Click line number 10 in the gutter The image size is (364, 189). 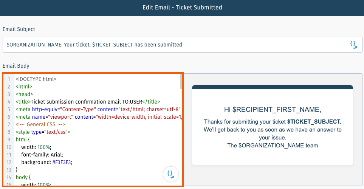9,147
